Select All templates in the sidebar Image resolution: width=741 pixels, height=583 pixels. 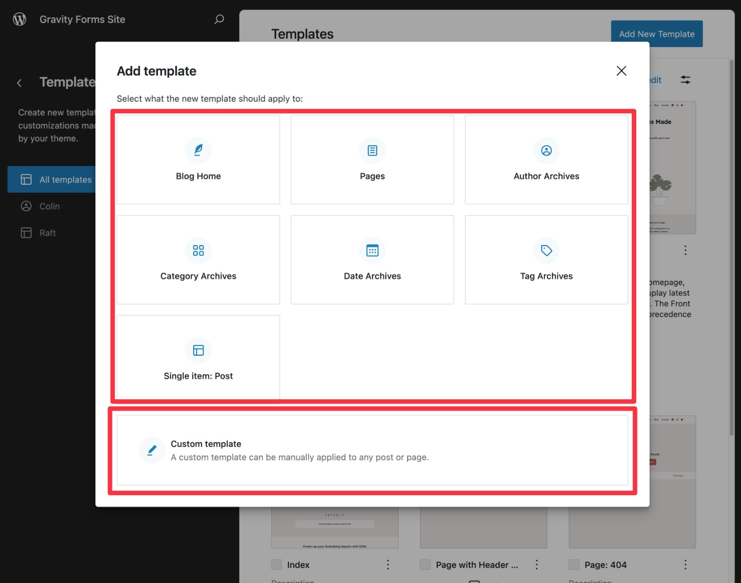52,179
